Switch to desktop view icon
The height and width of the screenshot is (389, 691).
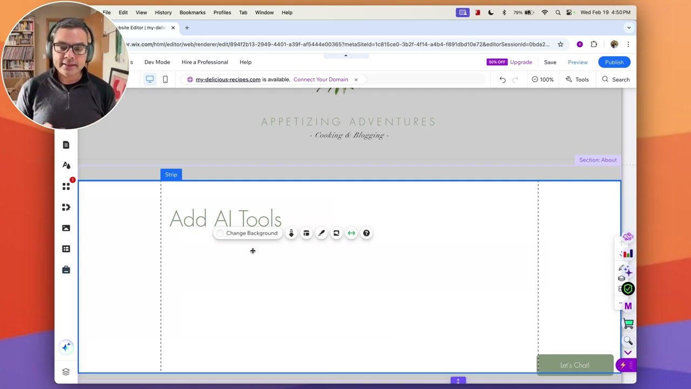(x=150, y=79)
